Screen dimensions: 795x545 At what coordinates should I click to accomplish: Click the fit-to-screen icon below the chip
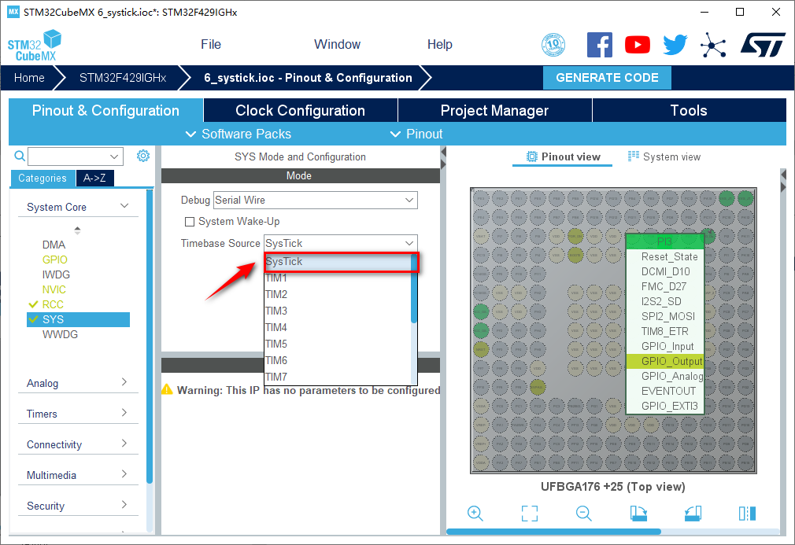point(530,514)
